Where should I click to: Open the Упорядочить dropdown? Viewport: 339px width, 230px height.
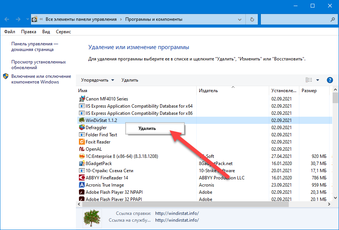[97, 80]
